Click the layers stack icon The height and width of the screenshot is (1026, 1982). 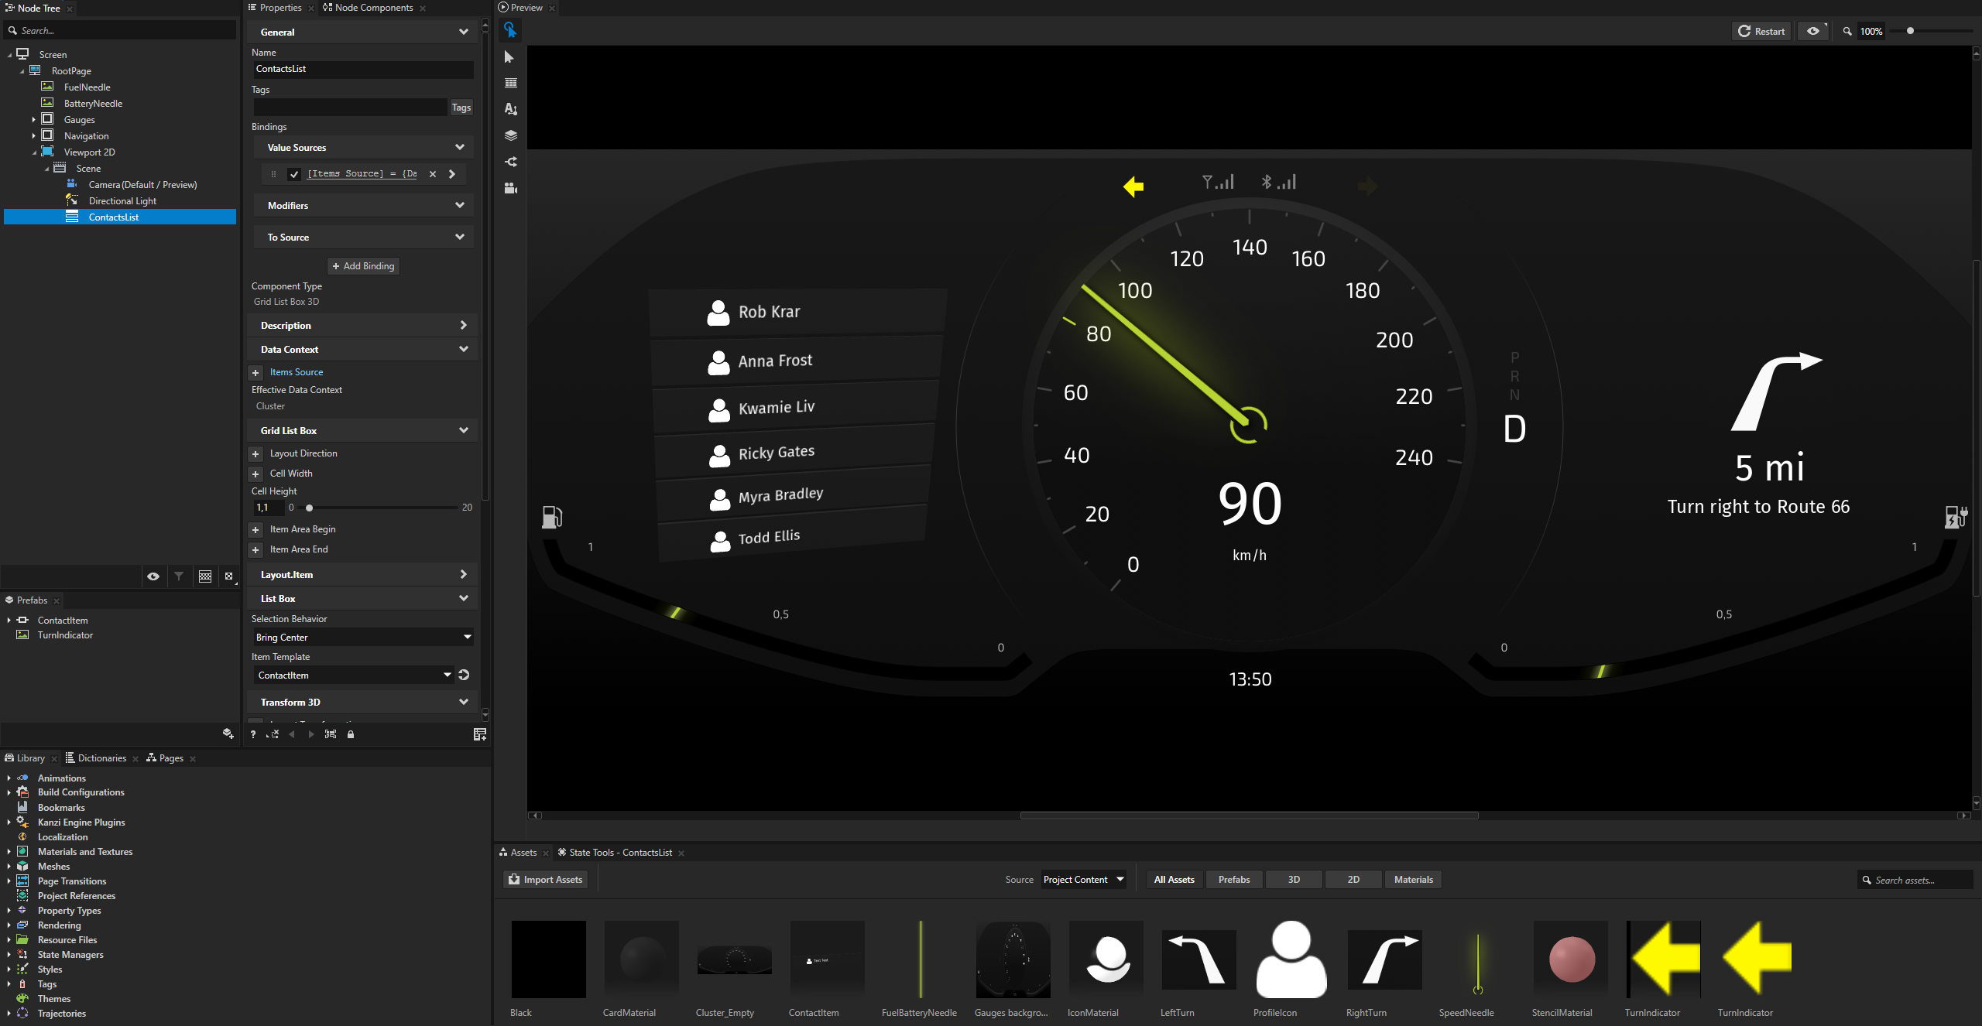(x=510, y=135)
